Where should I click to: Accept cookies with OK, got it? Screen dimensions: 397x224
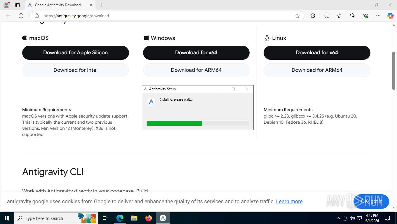(371, 202)
